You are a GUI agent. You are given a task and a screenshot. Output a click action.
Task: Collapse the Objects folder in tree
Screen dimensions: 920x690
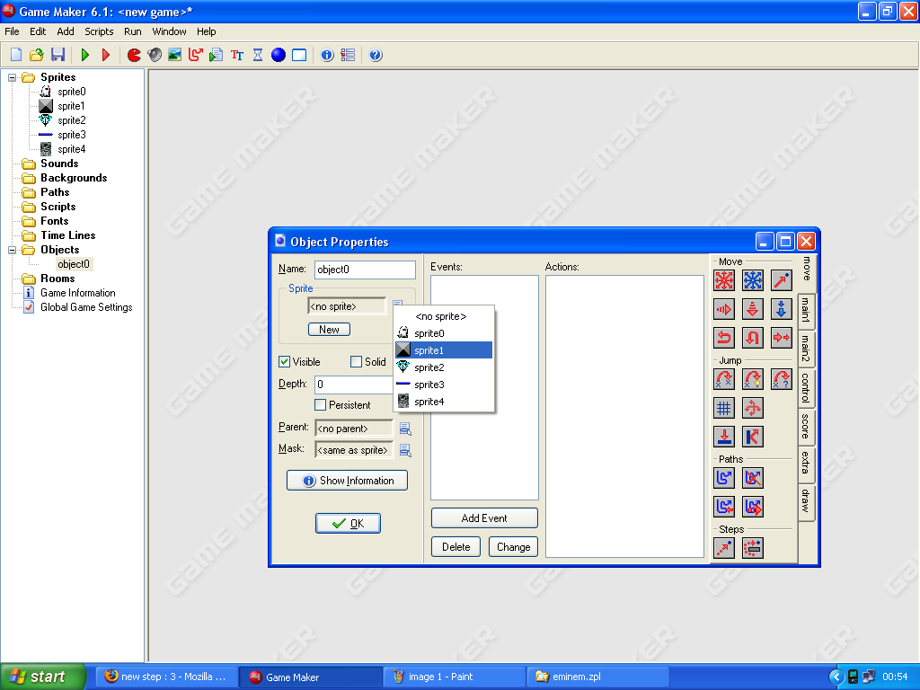(13, 250)
